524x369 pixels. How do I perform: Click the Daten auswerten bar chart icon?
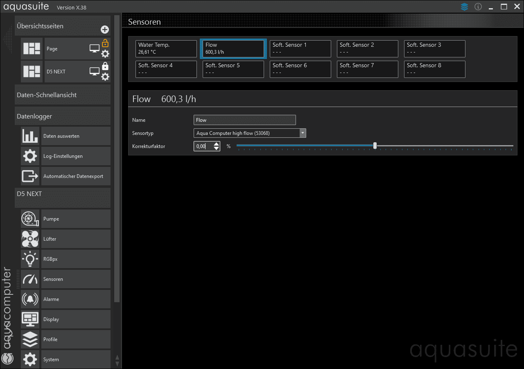[30, 136]
